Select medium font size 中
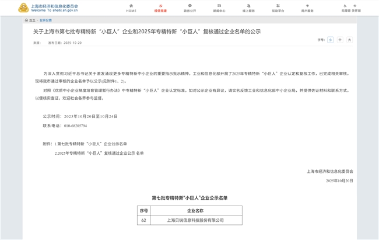 340,40
